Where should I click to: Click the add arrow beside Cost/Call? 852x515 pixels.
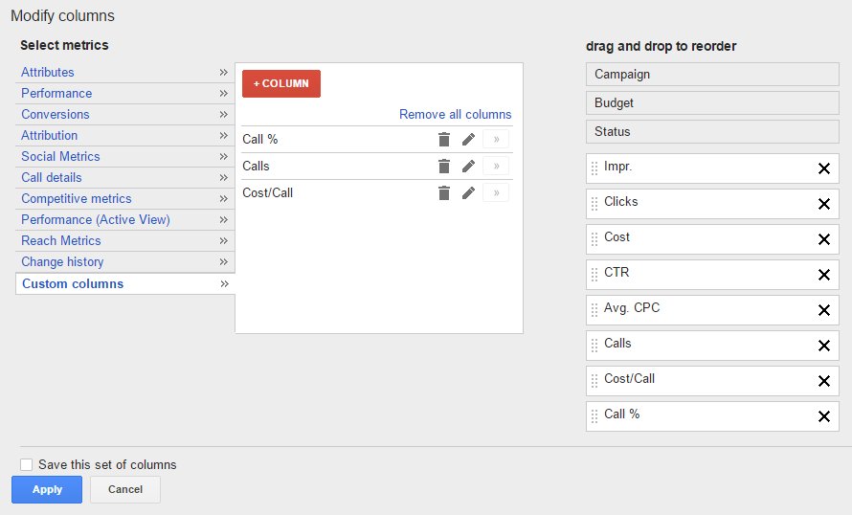[496, 192]
